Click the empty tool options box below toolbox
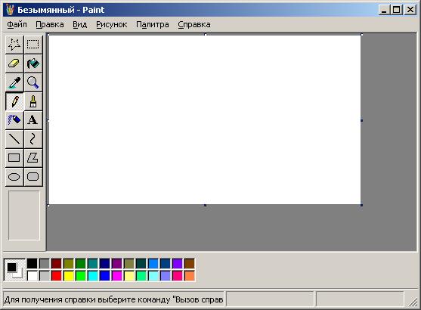The width and height of the screenshot is (421, 310). pos(24,215)
